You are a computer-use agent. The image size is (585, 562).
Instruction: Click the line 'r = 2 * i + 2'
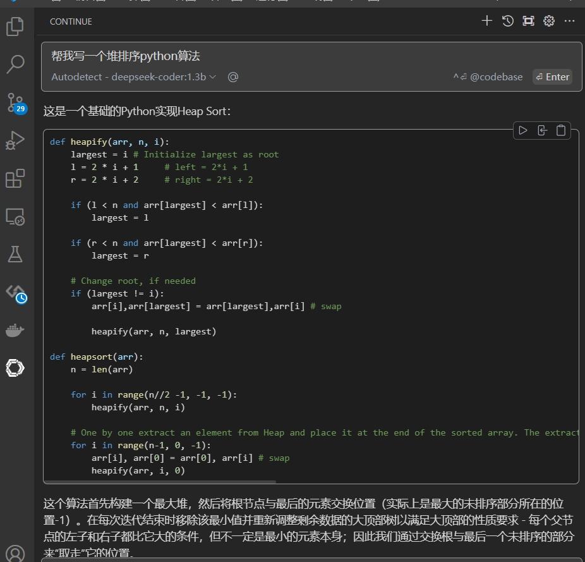click(104, 180)
